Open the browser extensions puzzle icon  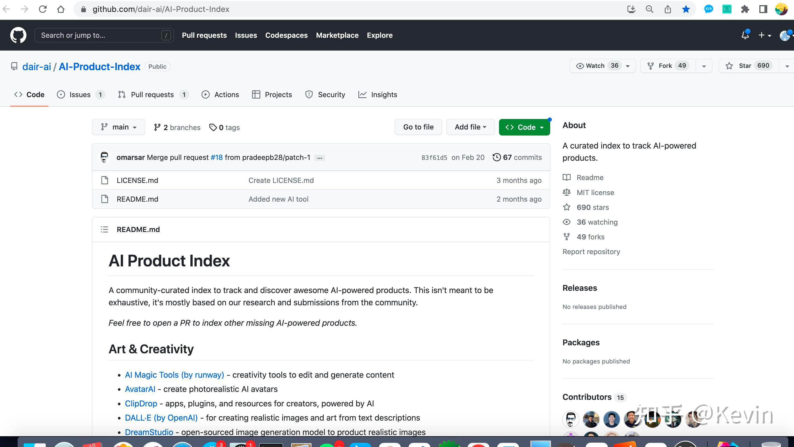click(x=745, y=9)
